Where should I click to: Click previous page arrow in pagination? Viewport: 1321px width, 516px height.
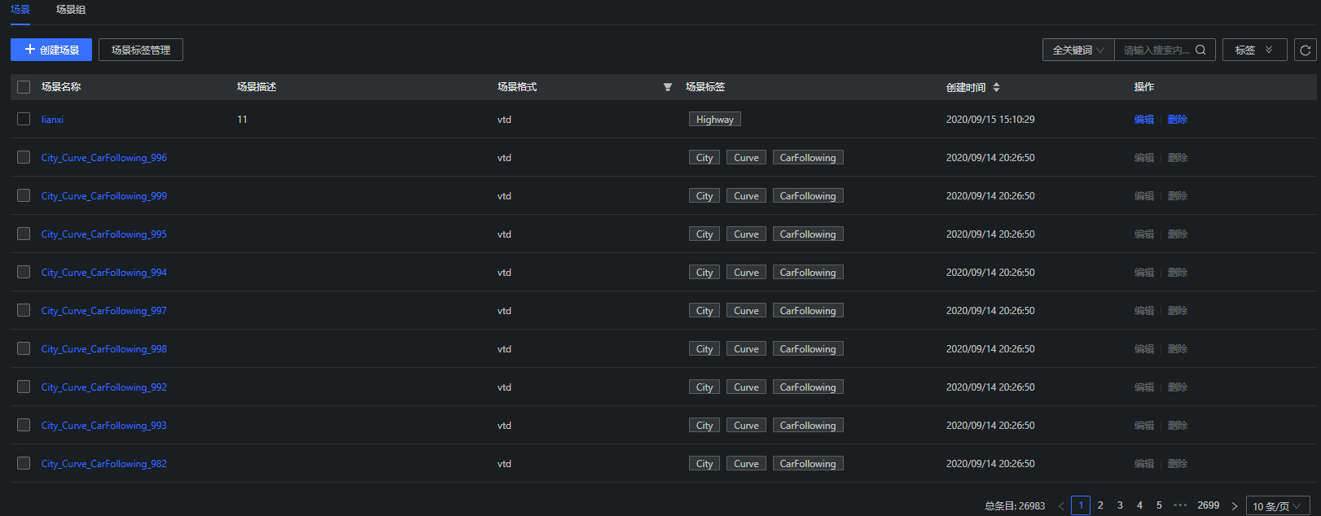tap(1060, 506)
